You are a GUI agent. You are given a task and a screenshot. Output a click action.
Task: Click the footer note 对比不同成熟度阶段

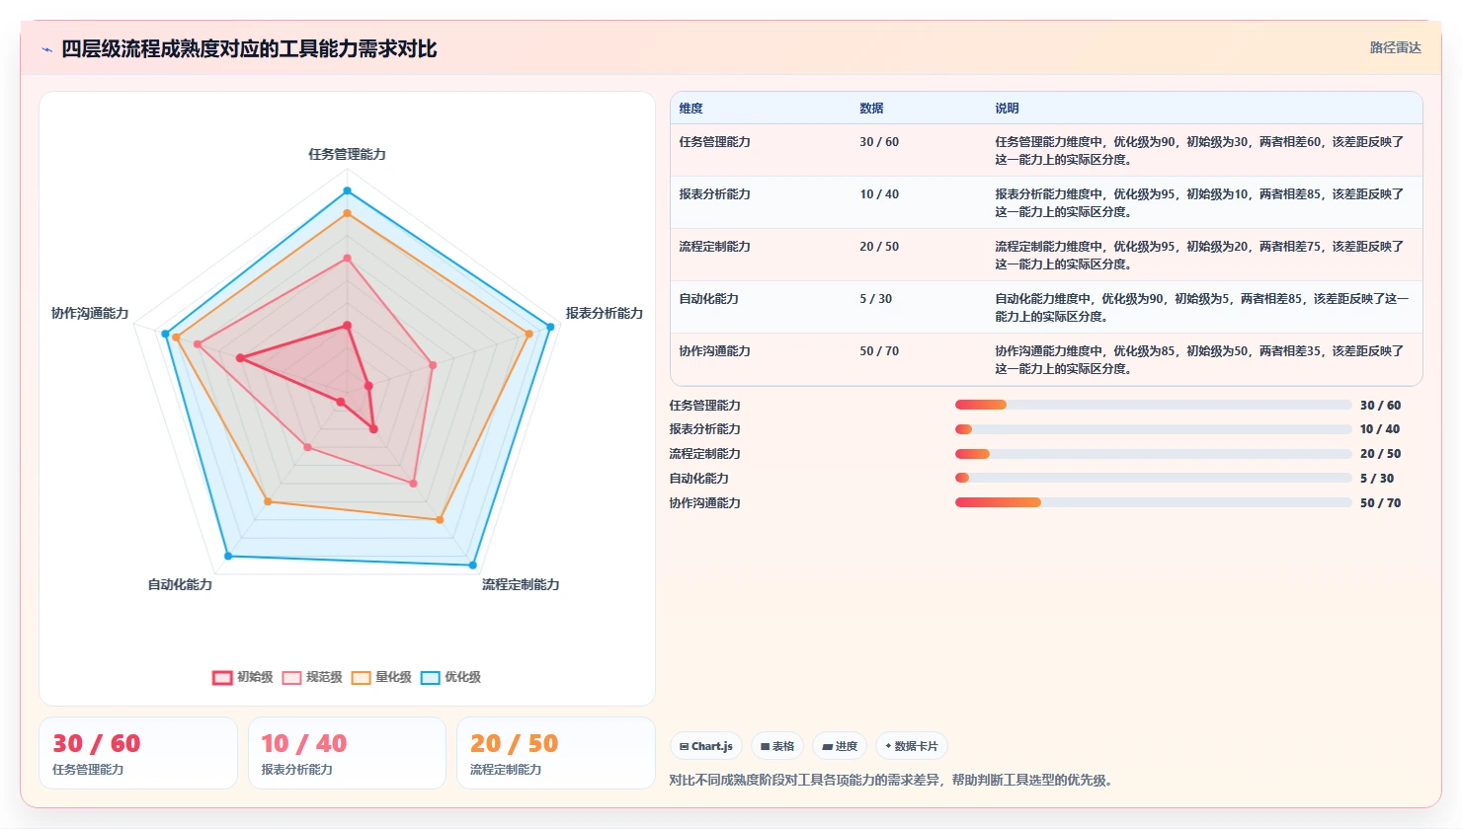pyautogui.click(x=893, y=781)
